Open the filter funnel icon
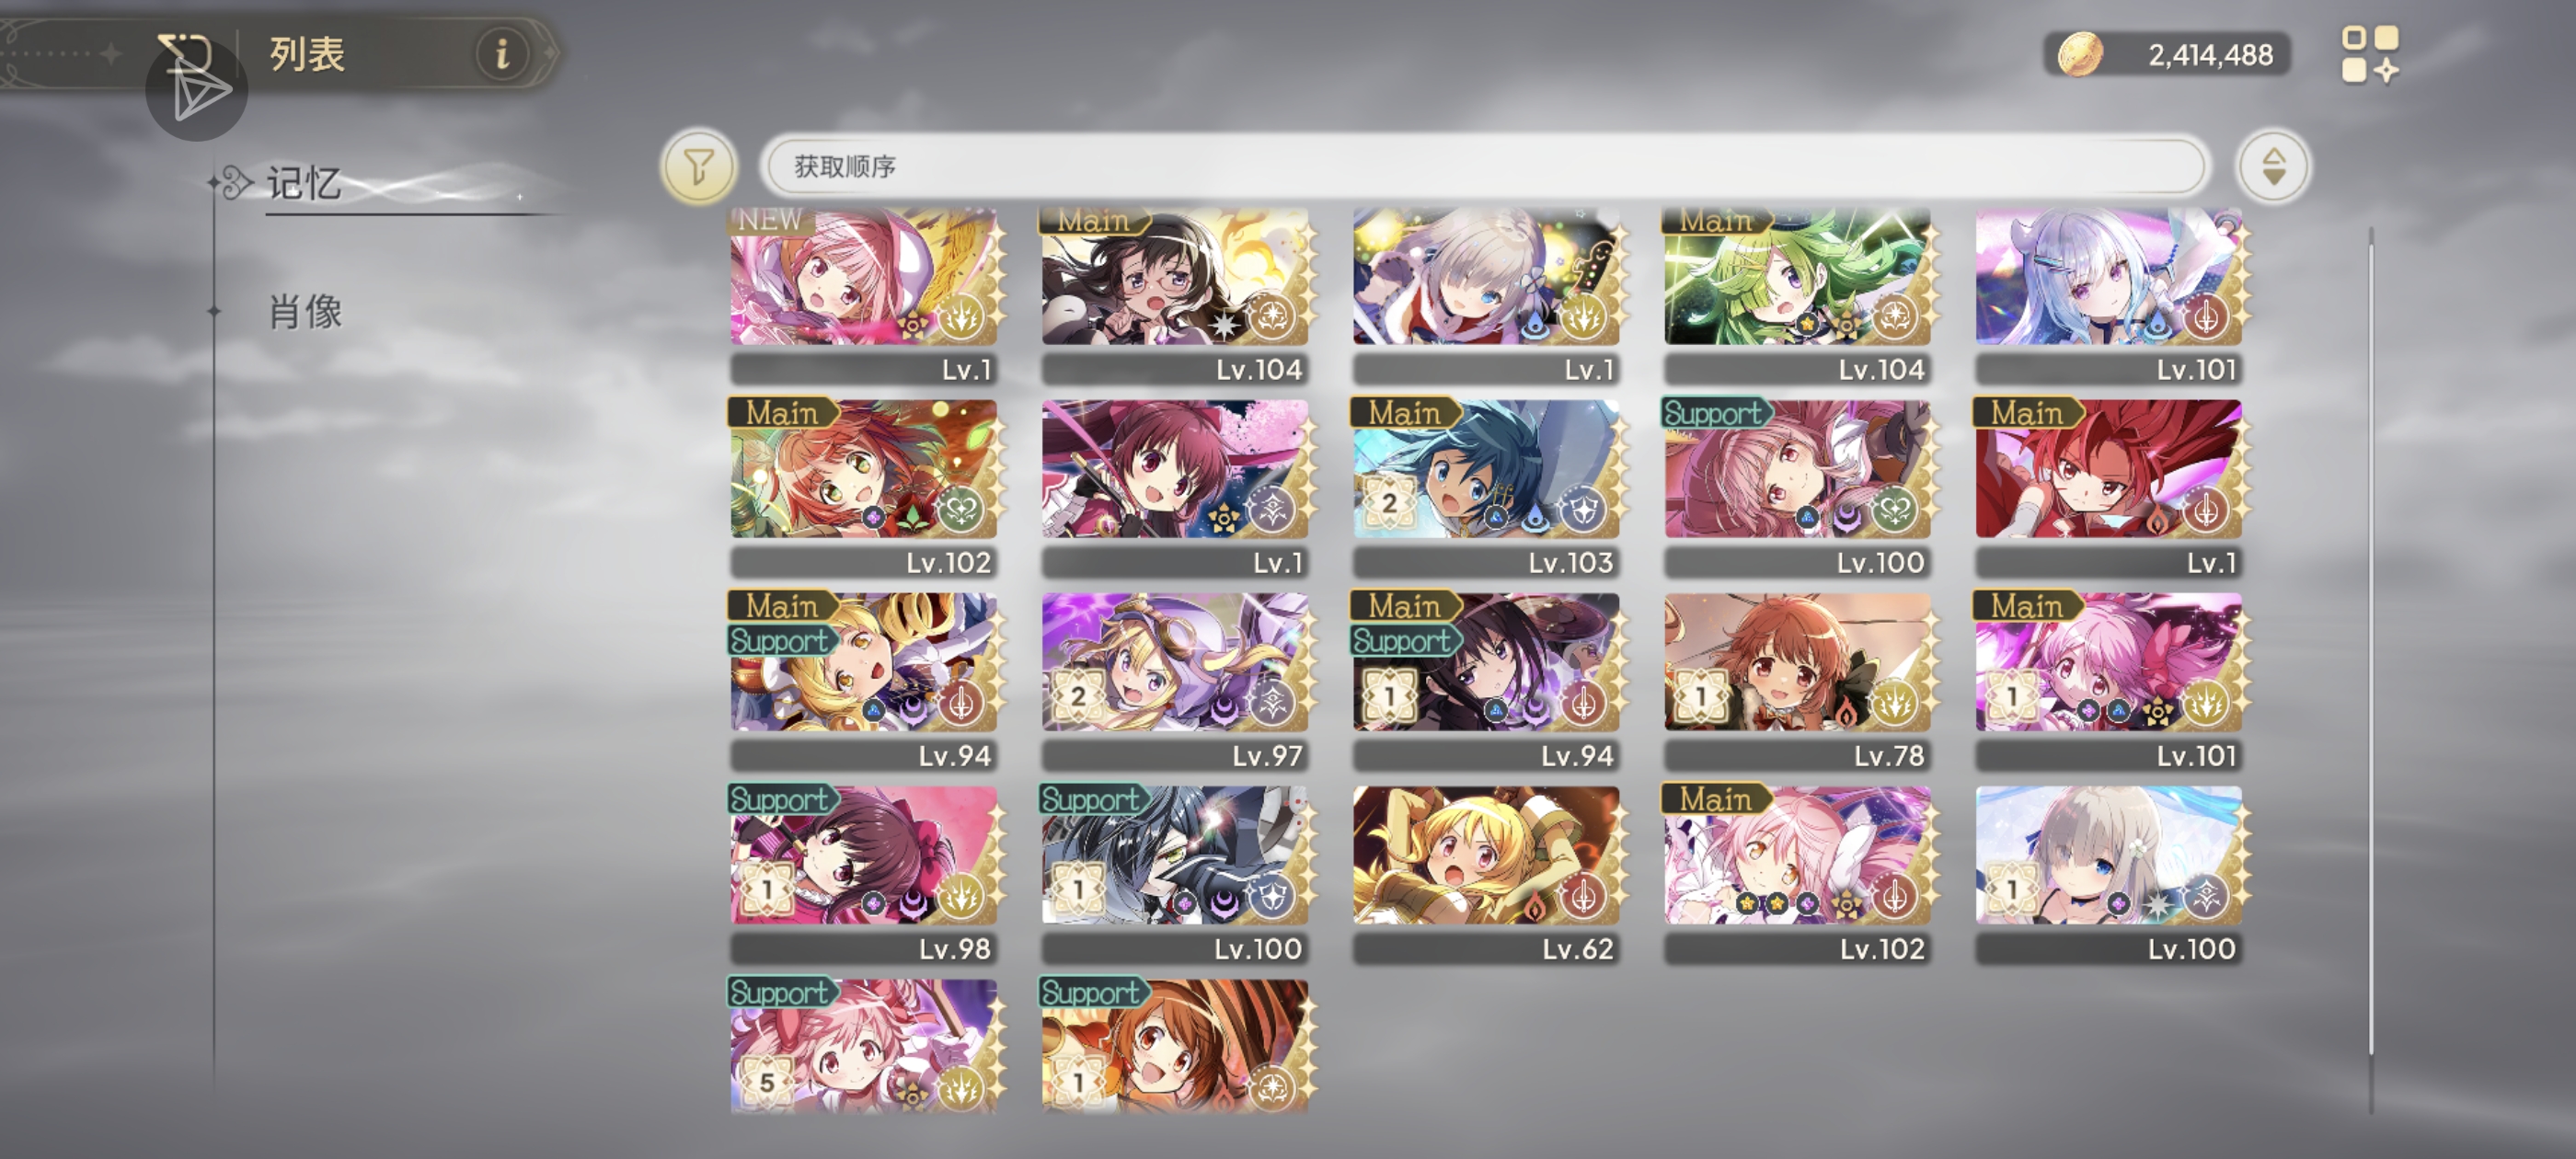The width and height of the screenshot is (2576, 1159). point(699,166)
